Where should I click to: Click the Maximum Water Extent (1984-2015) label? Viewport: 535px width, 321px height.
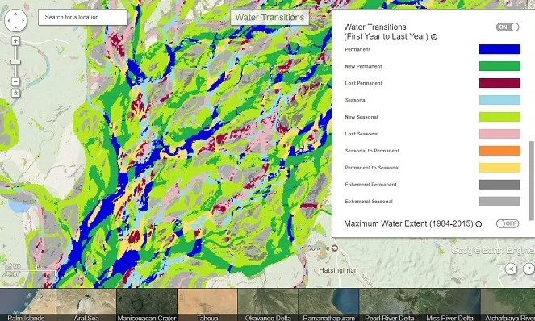[408, 223]
